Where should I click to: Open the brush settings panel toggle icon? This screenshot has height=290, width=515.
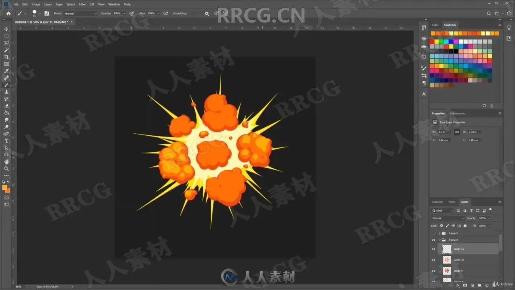tap(47, 13)
